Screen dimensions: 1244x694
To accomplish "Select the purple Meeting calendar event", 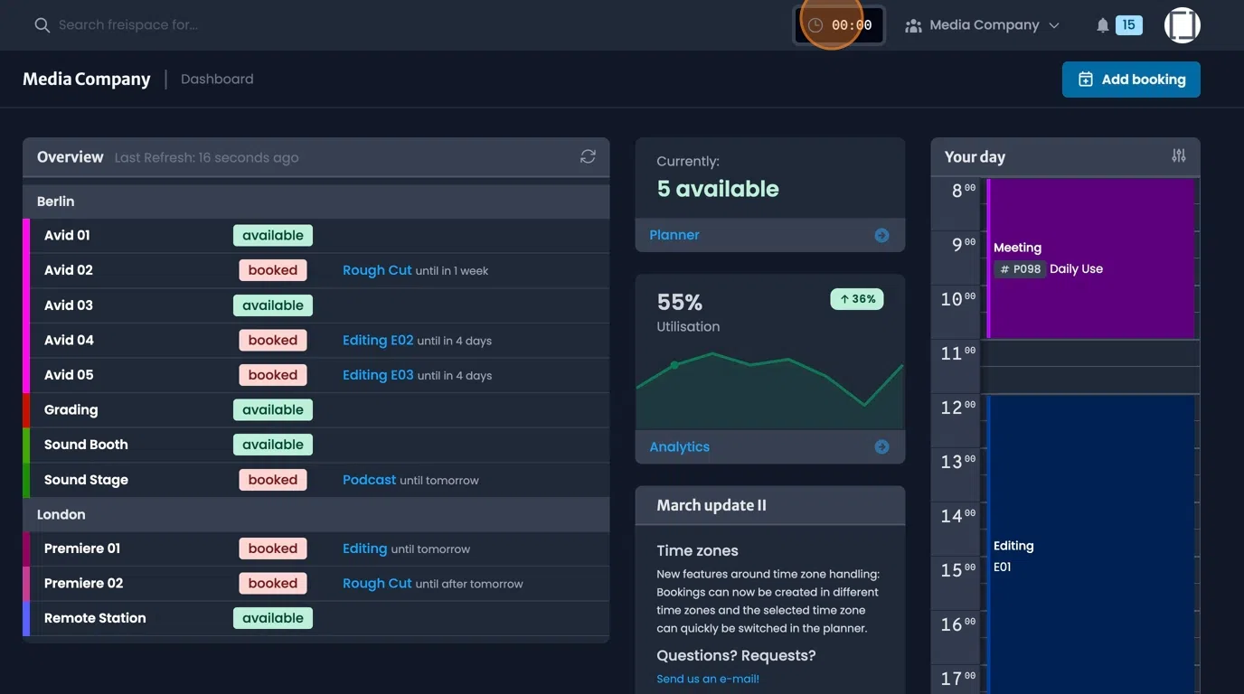I will click(x=1092, y=258).
